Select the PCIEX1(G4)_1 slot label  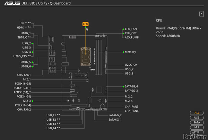click(22, 88)
